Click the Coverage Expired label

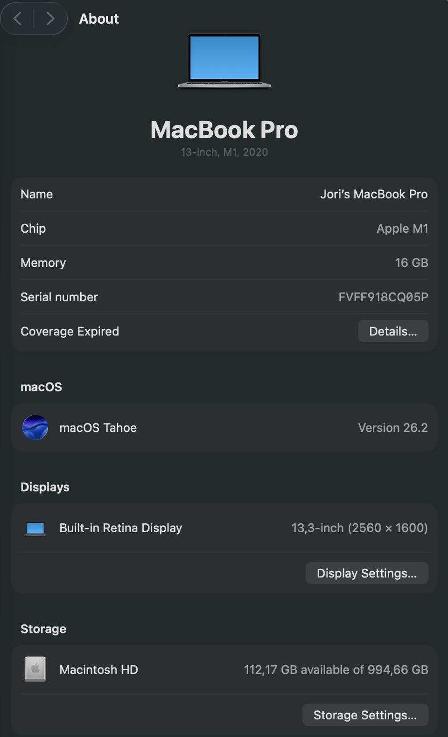(70, 331)
